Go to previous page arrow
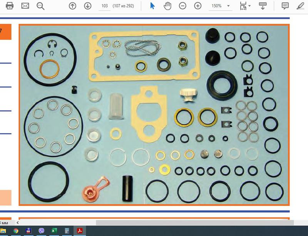308x236 pixels. 72,6
